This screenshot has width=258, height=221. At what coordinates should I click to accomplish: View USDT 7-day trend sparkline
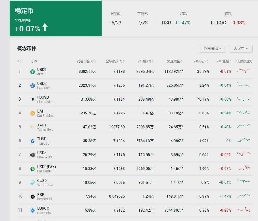point(243,71)
